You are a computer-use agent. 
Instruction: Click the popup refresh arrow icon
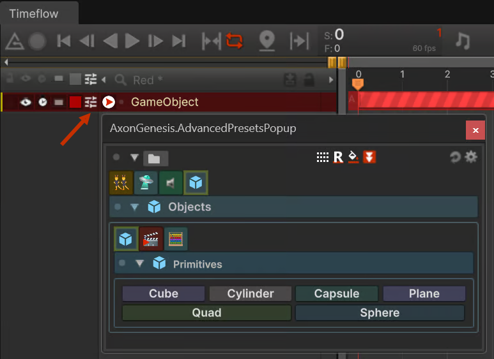click(454, 157)
